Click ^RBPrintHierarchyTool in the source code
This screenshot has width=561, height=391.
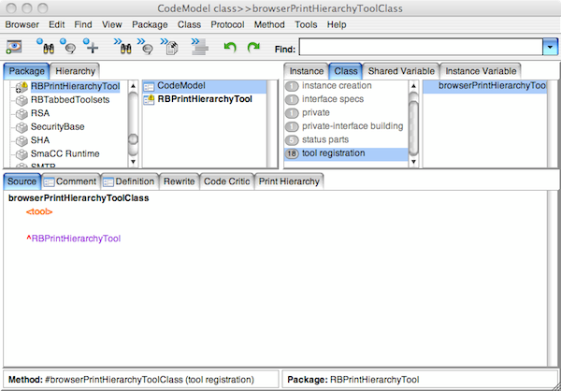coord(74,239)
